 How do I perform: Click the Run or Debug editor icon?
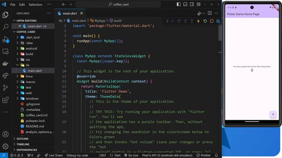click(x=199, y=14)
